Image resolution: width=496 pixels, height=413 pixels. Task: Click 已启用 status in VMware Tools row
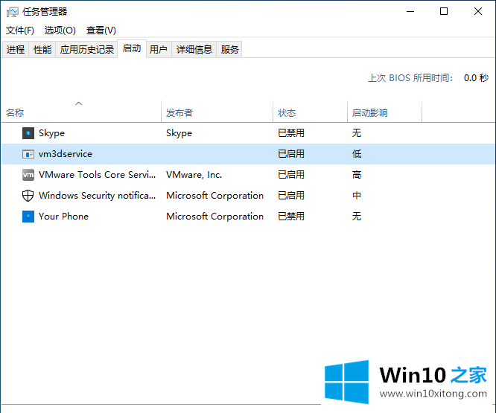[291, 175]
